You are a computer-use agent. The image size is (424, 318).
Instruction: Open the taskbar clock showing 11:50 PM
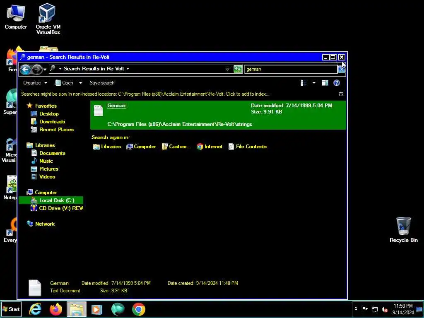click(x=403, y=309)
